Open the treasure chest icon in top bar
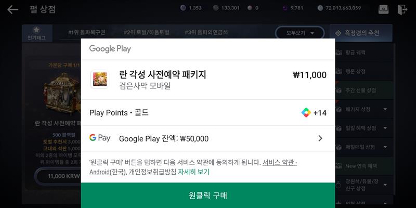Viewport: 416px width, 208px height. [383, 9]
